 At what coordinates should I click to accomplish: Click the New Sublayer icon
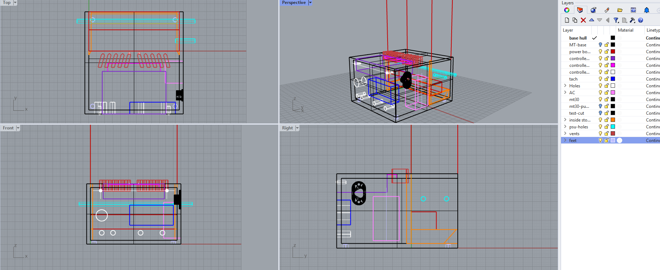click(x=575, y=20)
